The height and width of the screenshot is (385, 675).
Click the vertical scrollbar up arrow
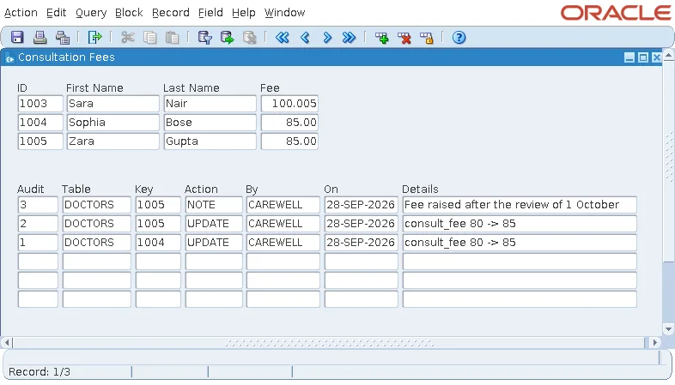click(x=668, y=55)
